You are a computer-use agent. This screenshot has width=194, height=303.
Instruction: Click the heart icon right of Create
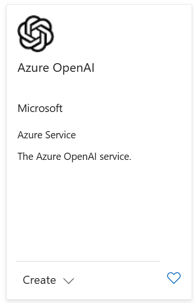click(x=174, y=278)
